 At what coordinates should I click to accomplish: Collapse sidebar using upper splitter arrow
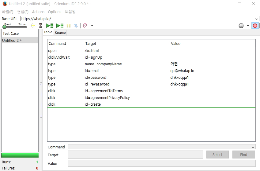click(x=41, y=85)
